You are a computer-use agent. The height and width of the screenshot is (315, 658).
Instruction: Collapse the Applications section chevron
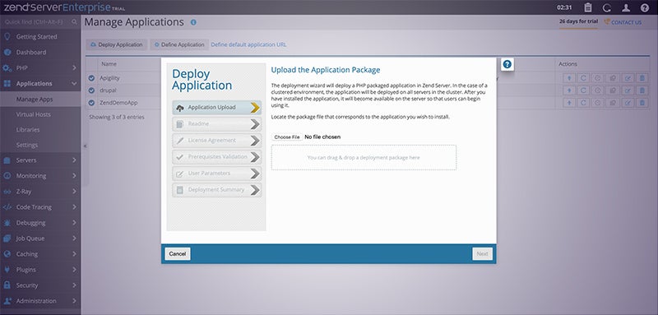click(74, 83)
